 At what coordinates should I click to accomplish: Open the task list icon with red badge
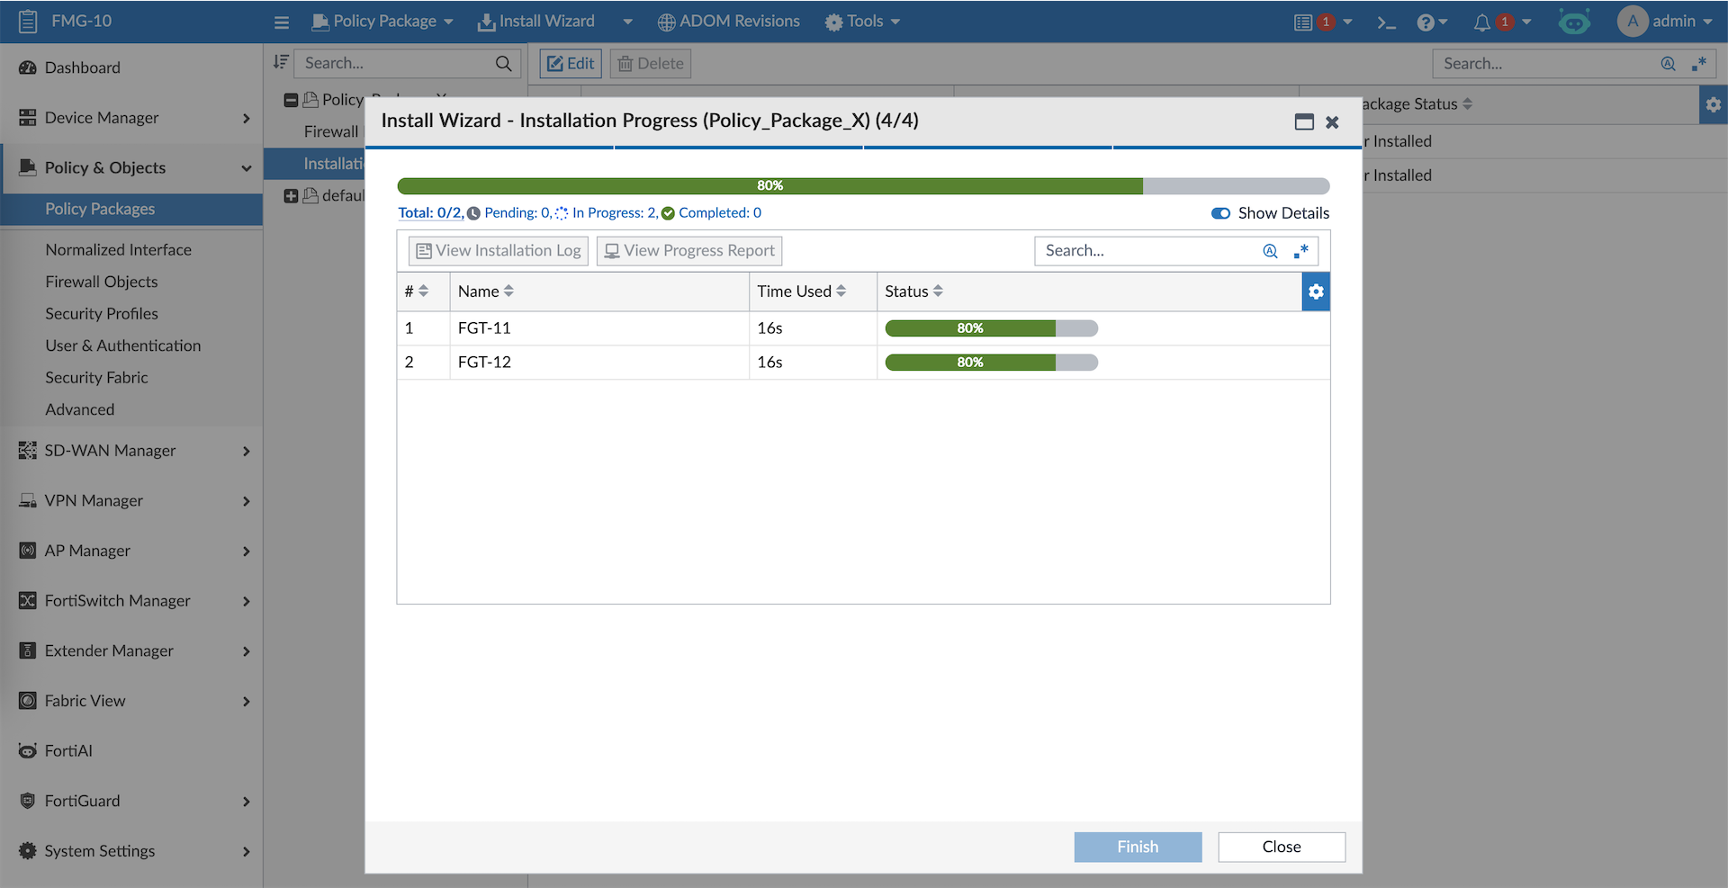tap(1303, 22)
